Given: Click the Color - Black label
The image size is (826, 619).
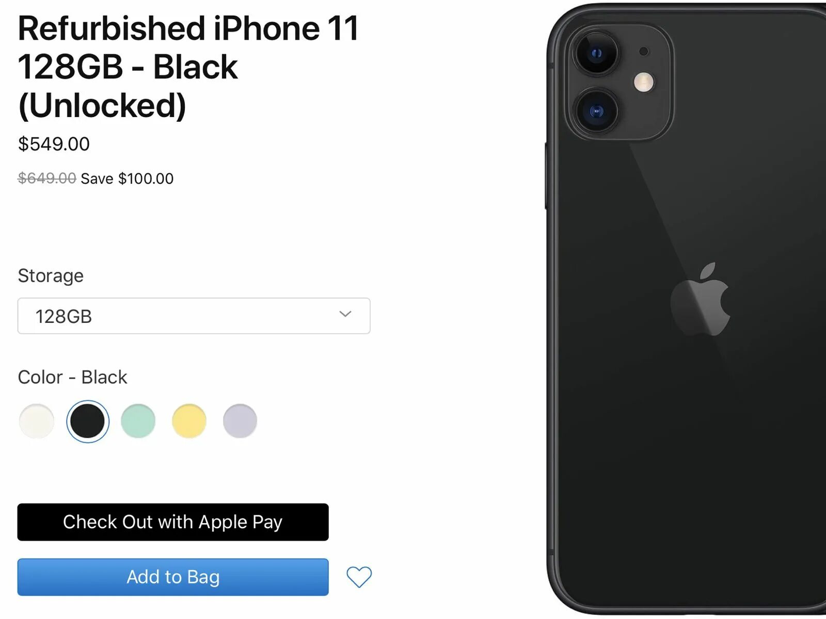Looking at the screenshot, I should (x=72, y=377).
